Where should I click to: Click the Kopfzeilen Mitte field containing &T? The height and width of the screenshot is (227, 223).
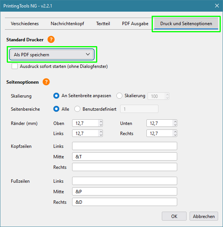click(125, 156)
